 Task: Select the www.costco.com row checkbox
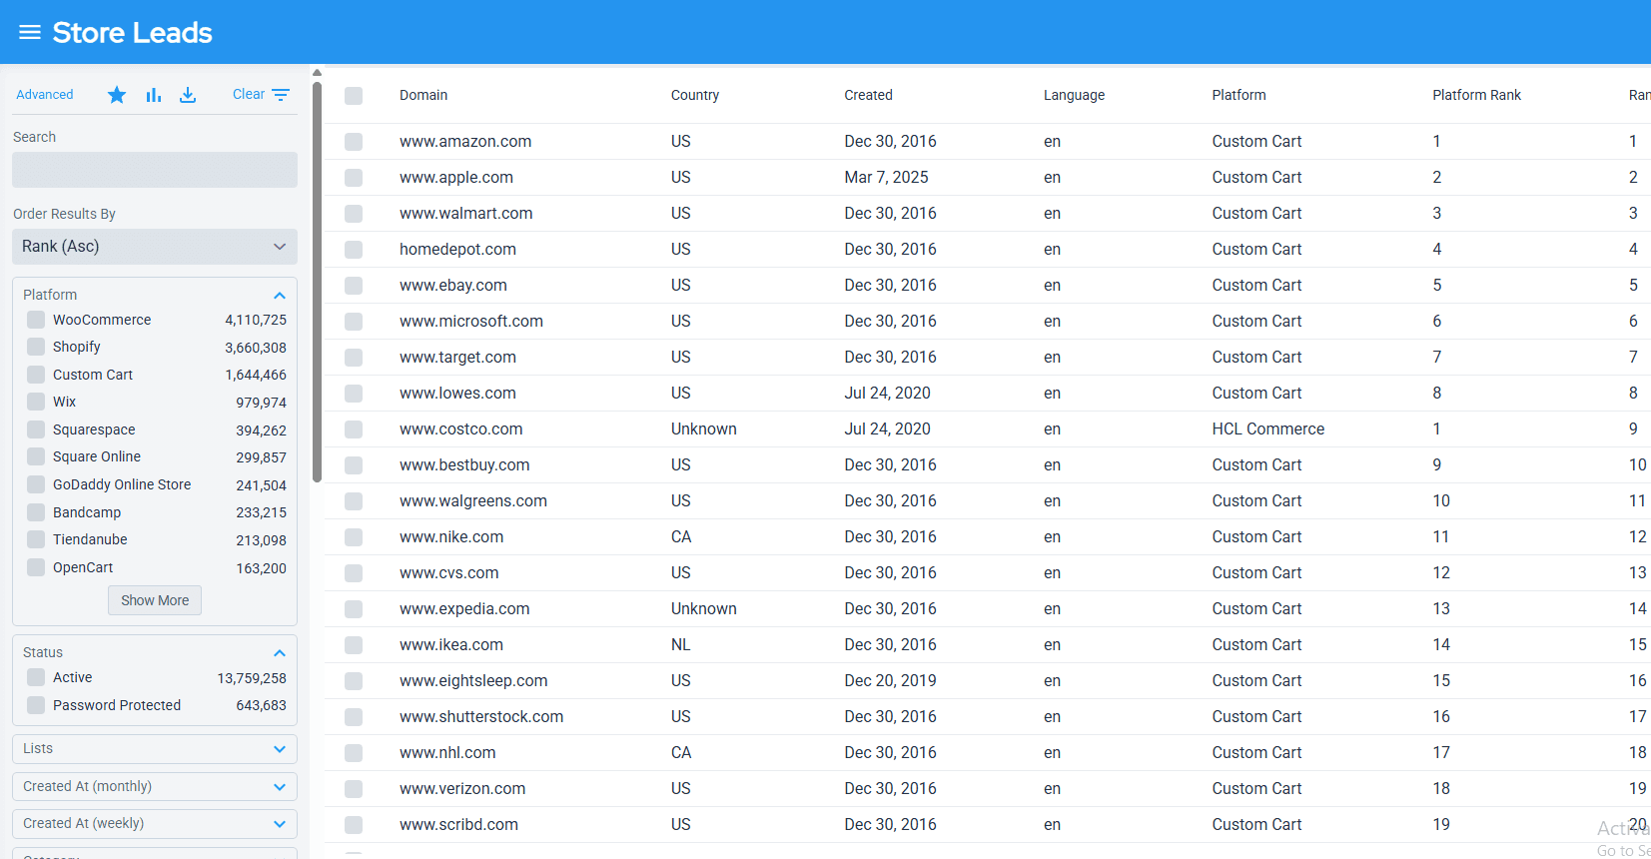354,429
